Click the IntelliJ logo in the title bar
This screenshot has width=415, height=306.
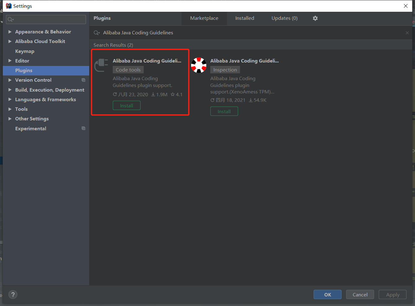click(x=9, y=6)
